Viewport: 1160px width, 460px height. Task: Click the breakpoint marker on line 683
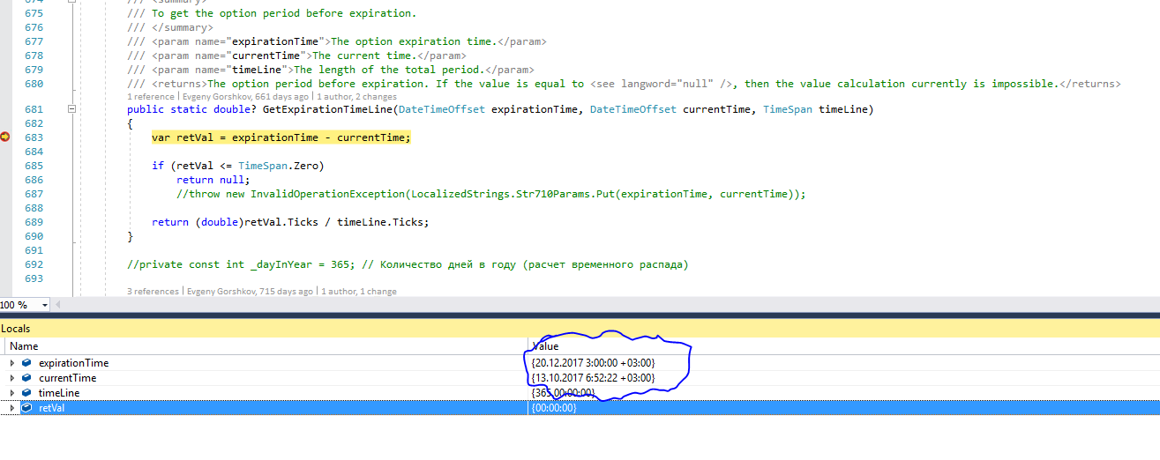[x=5, y=137]
